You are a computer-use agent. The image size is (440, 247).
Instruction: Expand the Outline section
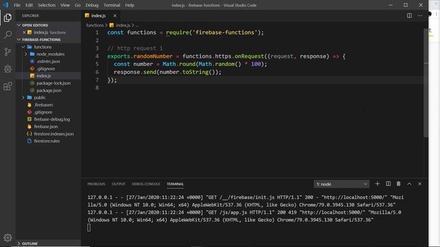tap(19, 244)
